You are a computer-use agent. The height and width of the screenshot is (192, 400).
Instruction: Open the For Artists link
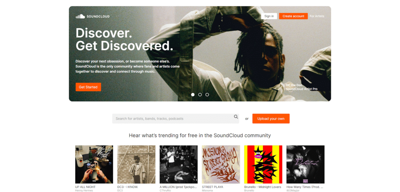[317, 16]
